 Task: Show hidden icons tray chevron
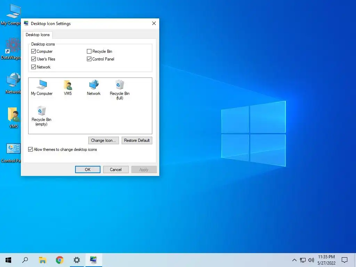coord(294,260)
